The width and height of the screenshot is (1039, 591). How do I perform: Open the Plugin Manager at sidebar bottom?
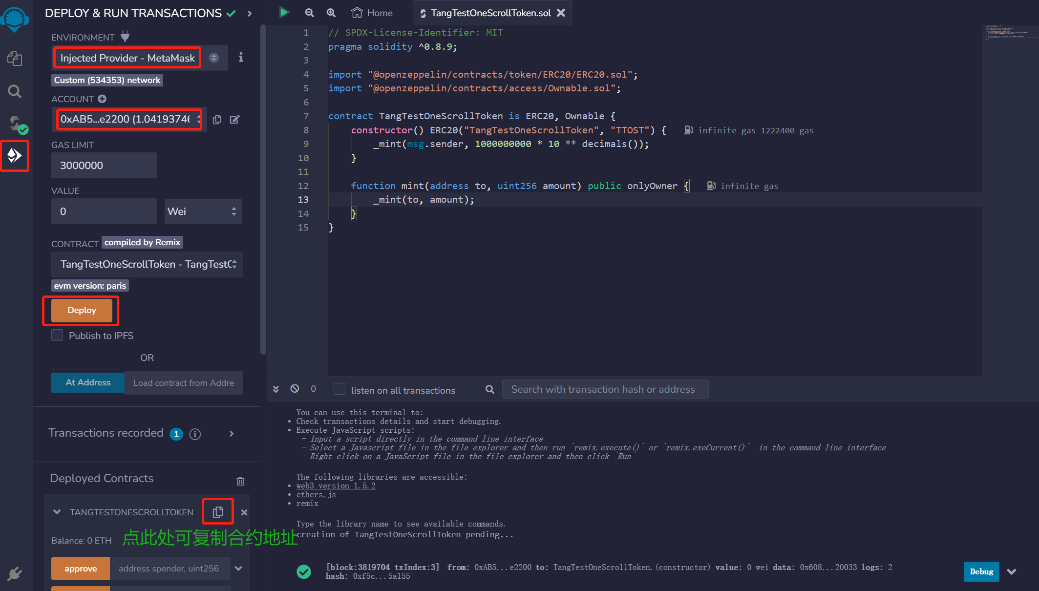(x=15, y=574)
